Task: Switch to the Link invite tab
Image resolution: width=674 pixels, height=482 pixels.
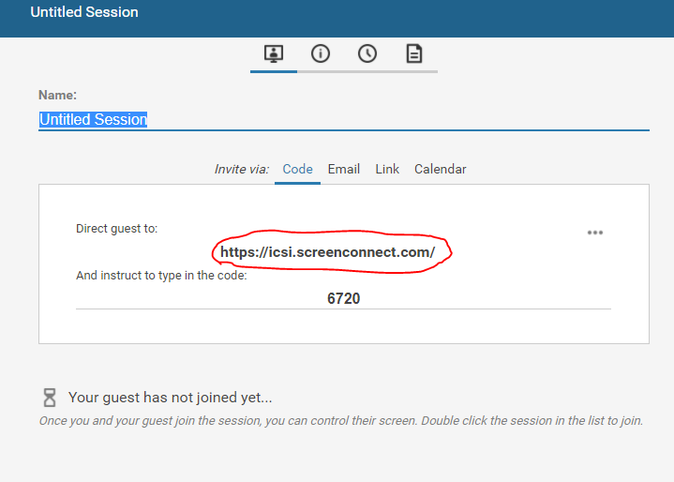Action: (x=387, y=169)
